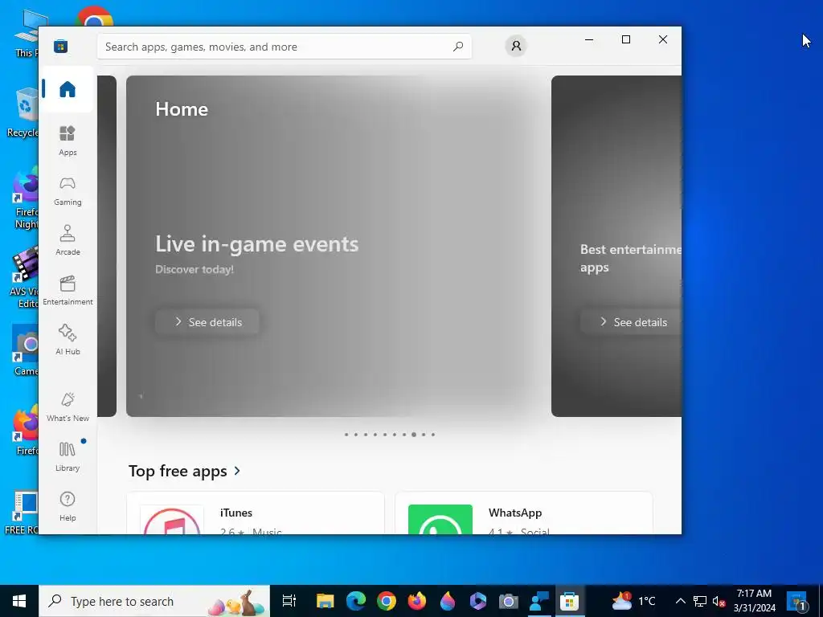Open AI Hub in sidebar
This screenshot has width=823, height=617.
[68, 340]
